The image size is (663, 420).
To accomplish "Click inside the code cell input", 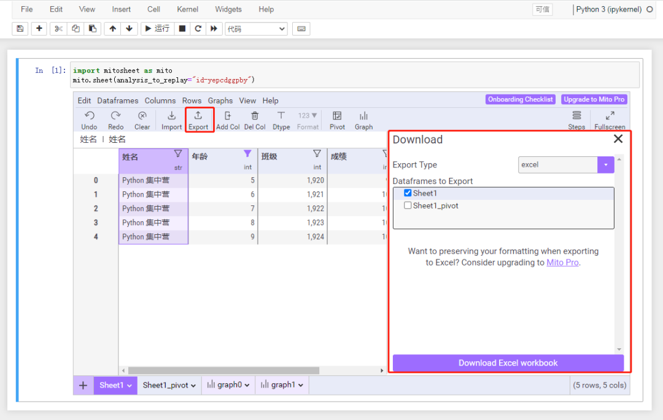I will click(x=354, y=75).
